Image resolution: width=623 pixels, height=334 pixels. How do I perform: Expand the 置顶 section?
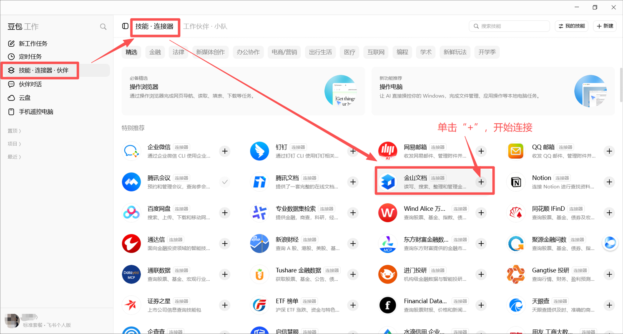tap(14, 131)
